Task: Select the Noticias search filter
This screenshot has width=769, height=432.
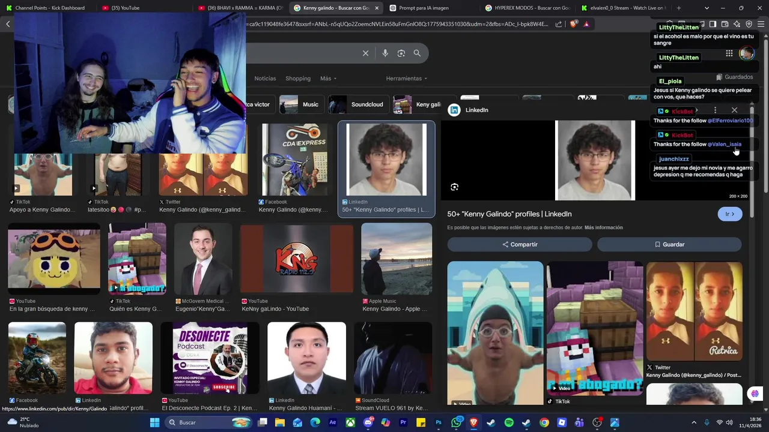Action: coord(265,79)
